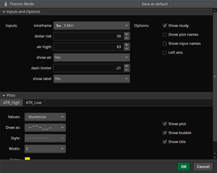Click the yellow Color swatch
Image resolution: width=217 pixels, height=173 pixels.
pyautogui.click(x=27, y=158)
